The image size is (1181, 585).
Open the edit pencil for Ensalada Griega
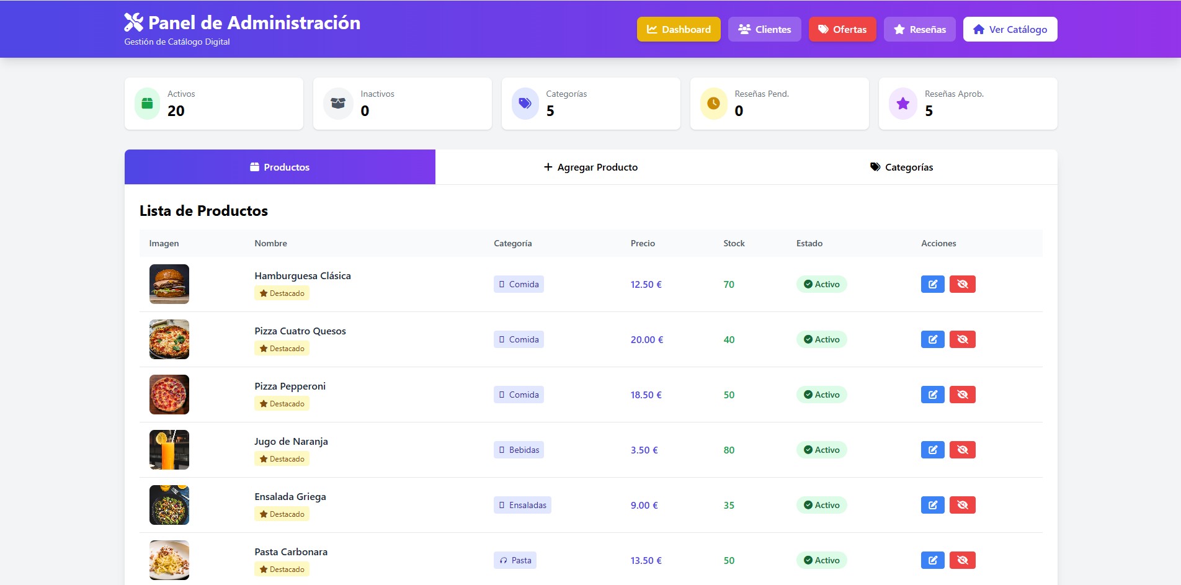932,505
